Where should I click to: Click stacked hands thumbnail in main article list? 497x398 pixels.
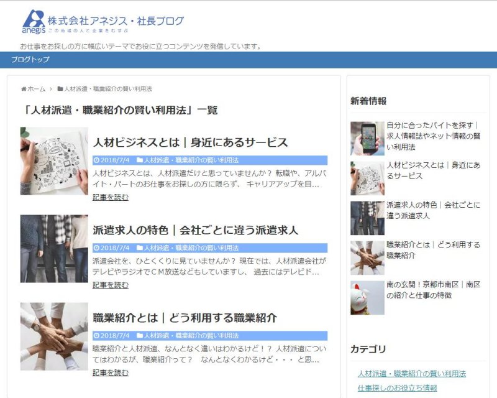click(x=54, y=336)
